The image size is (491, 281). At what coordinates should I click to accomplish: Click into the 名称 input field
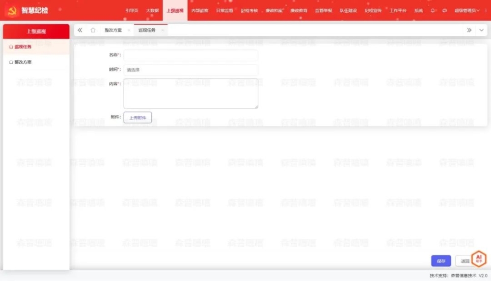pos(191,55)
